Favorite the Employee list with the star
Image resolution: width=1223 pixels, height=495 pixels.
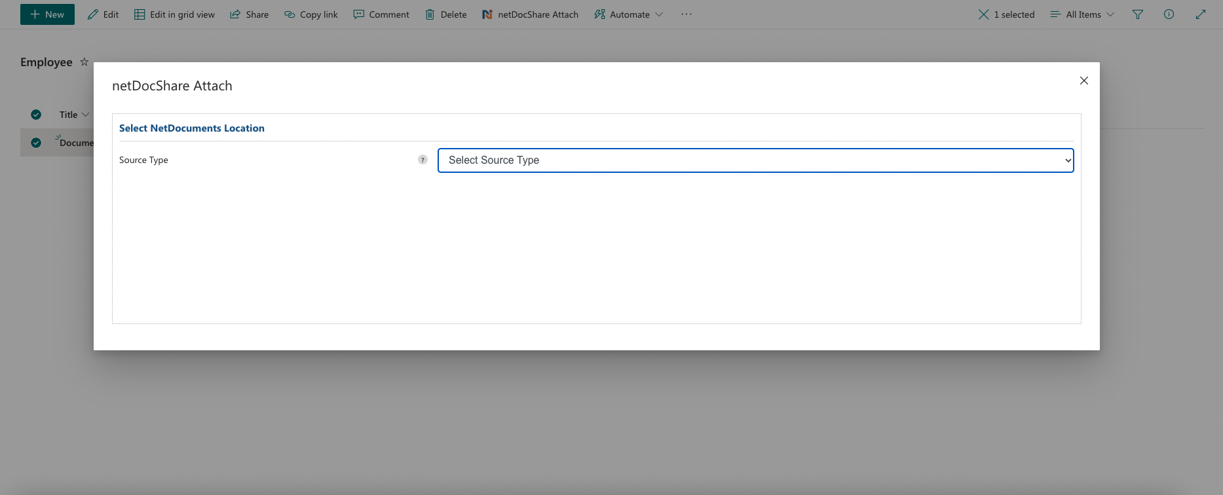84,62
